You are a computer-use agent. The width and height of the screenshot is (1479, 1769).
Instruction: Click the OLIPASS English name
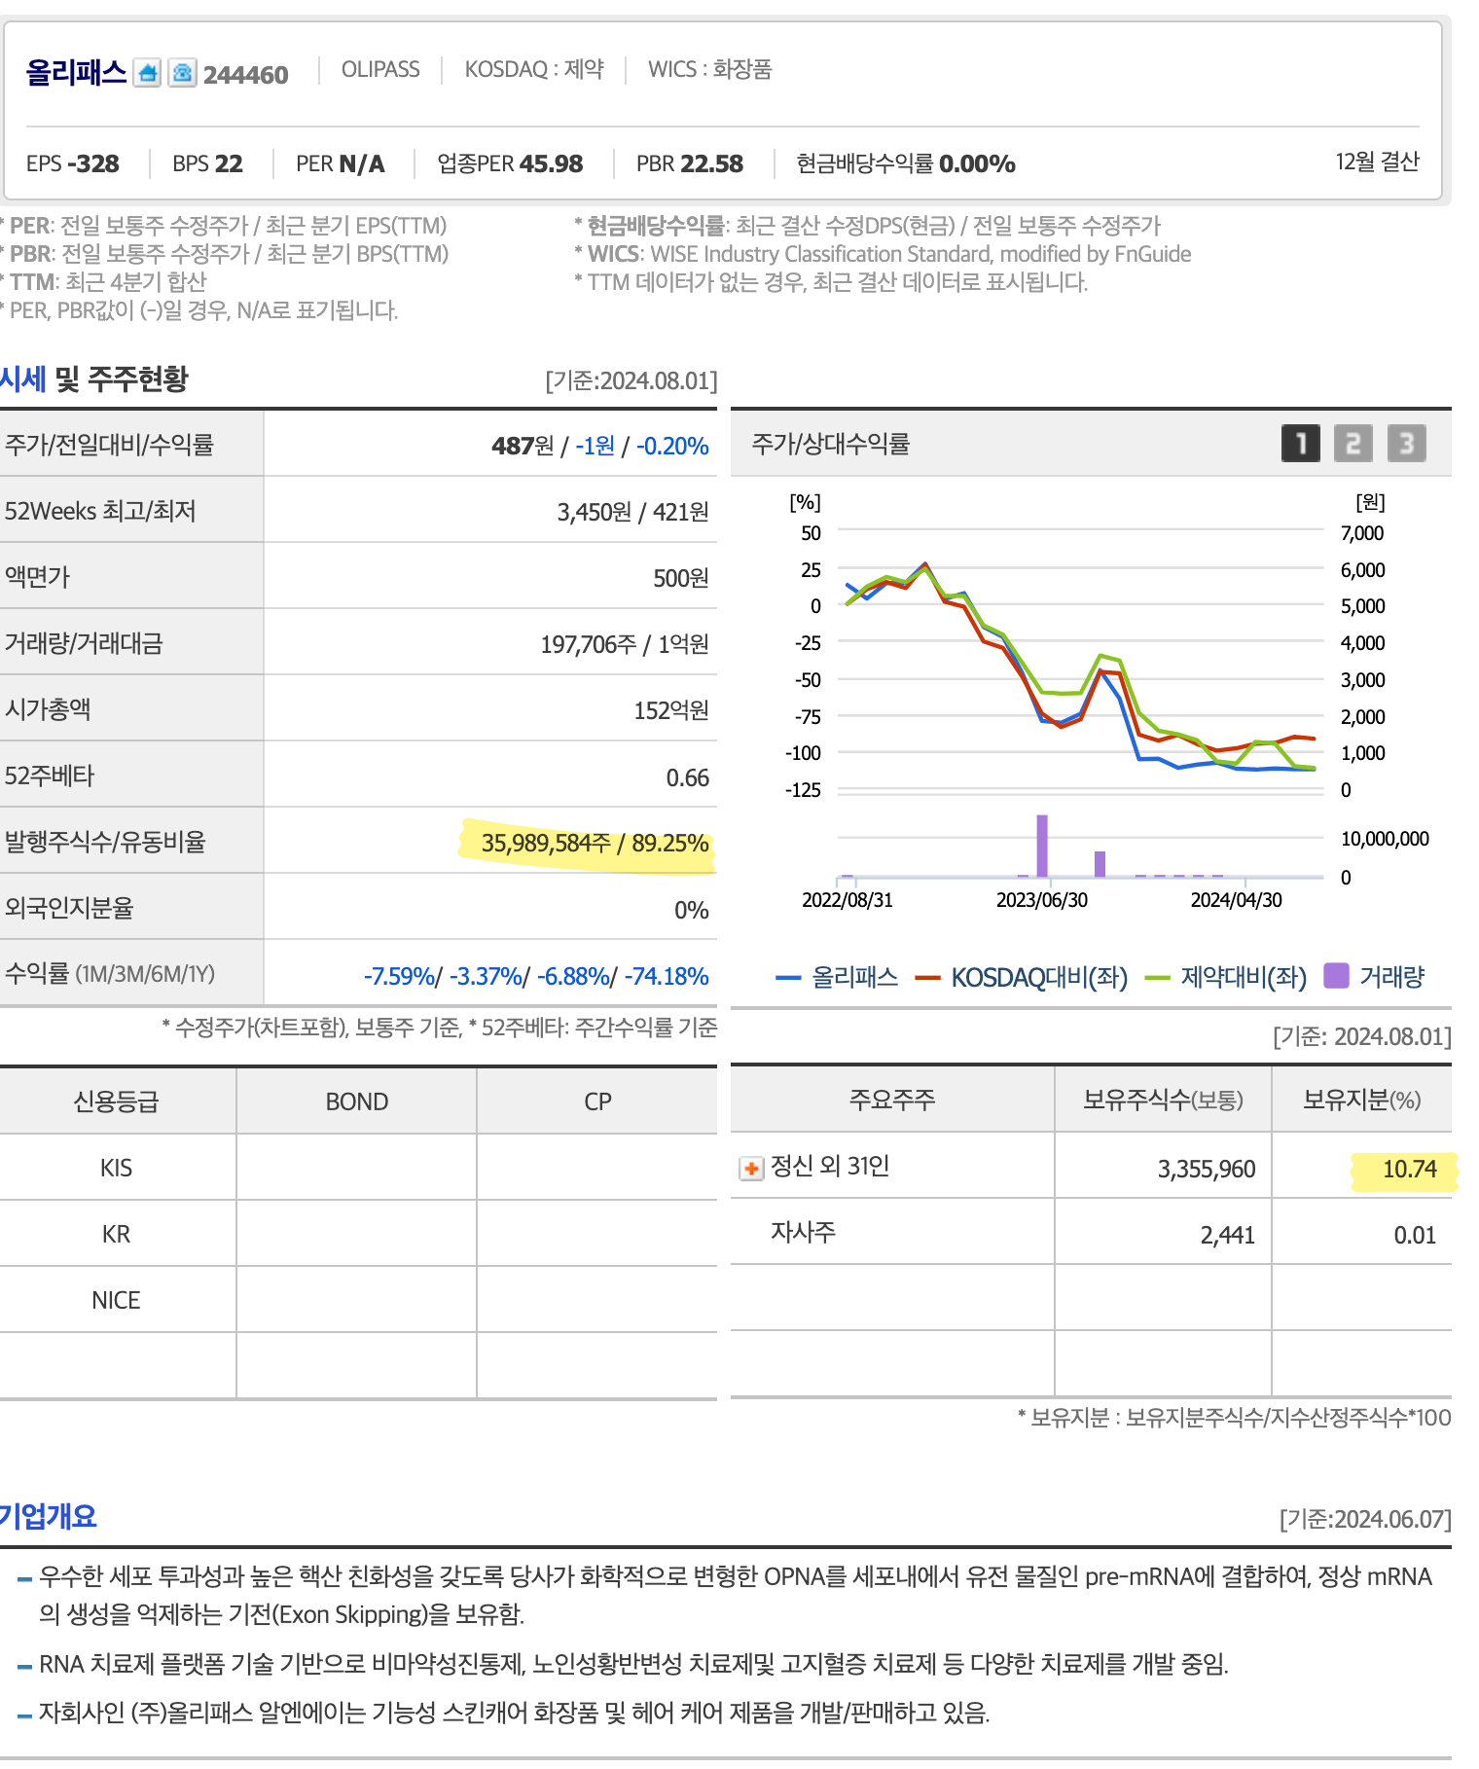point(380,69)
